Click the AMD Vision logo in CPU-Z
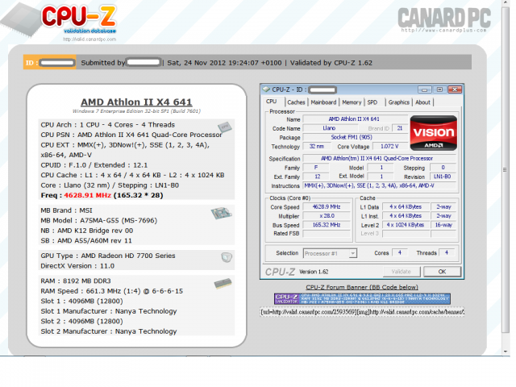The width and height of the screenshot is (516, 387). 434,133
